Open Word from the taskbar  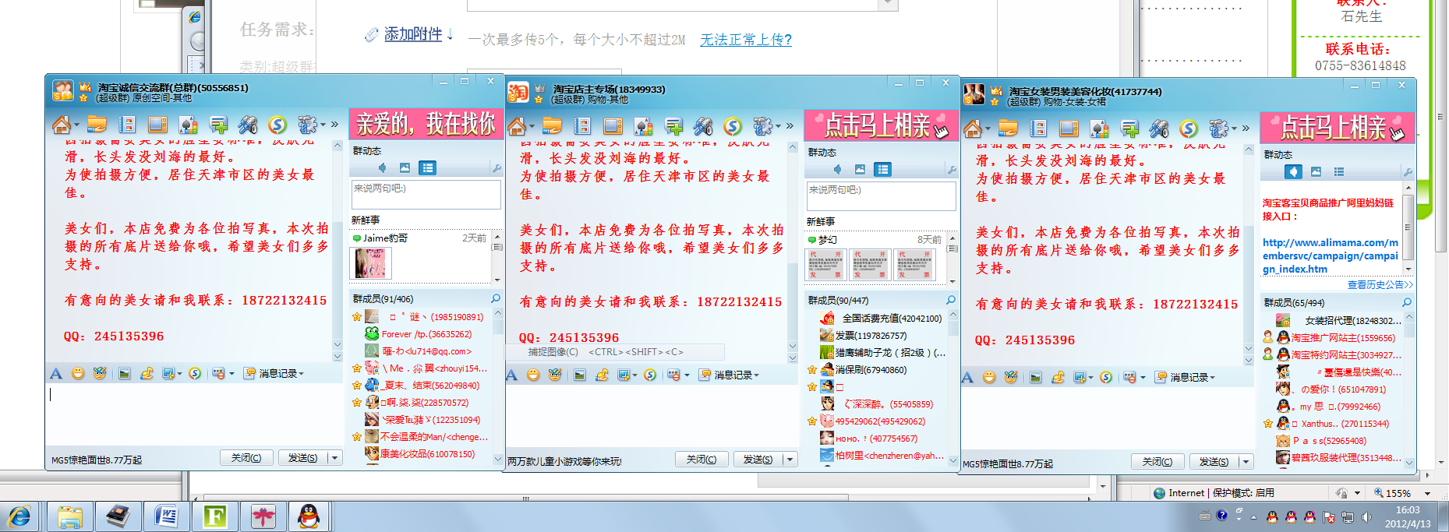coord(166,516)
